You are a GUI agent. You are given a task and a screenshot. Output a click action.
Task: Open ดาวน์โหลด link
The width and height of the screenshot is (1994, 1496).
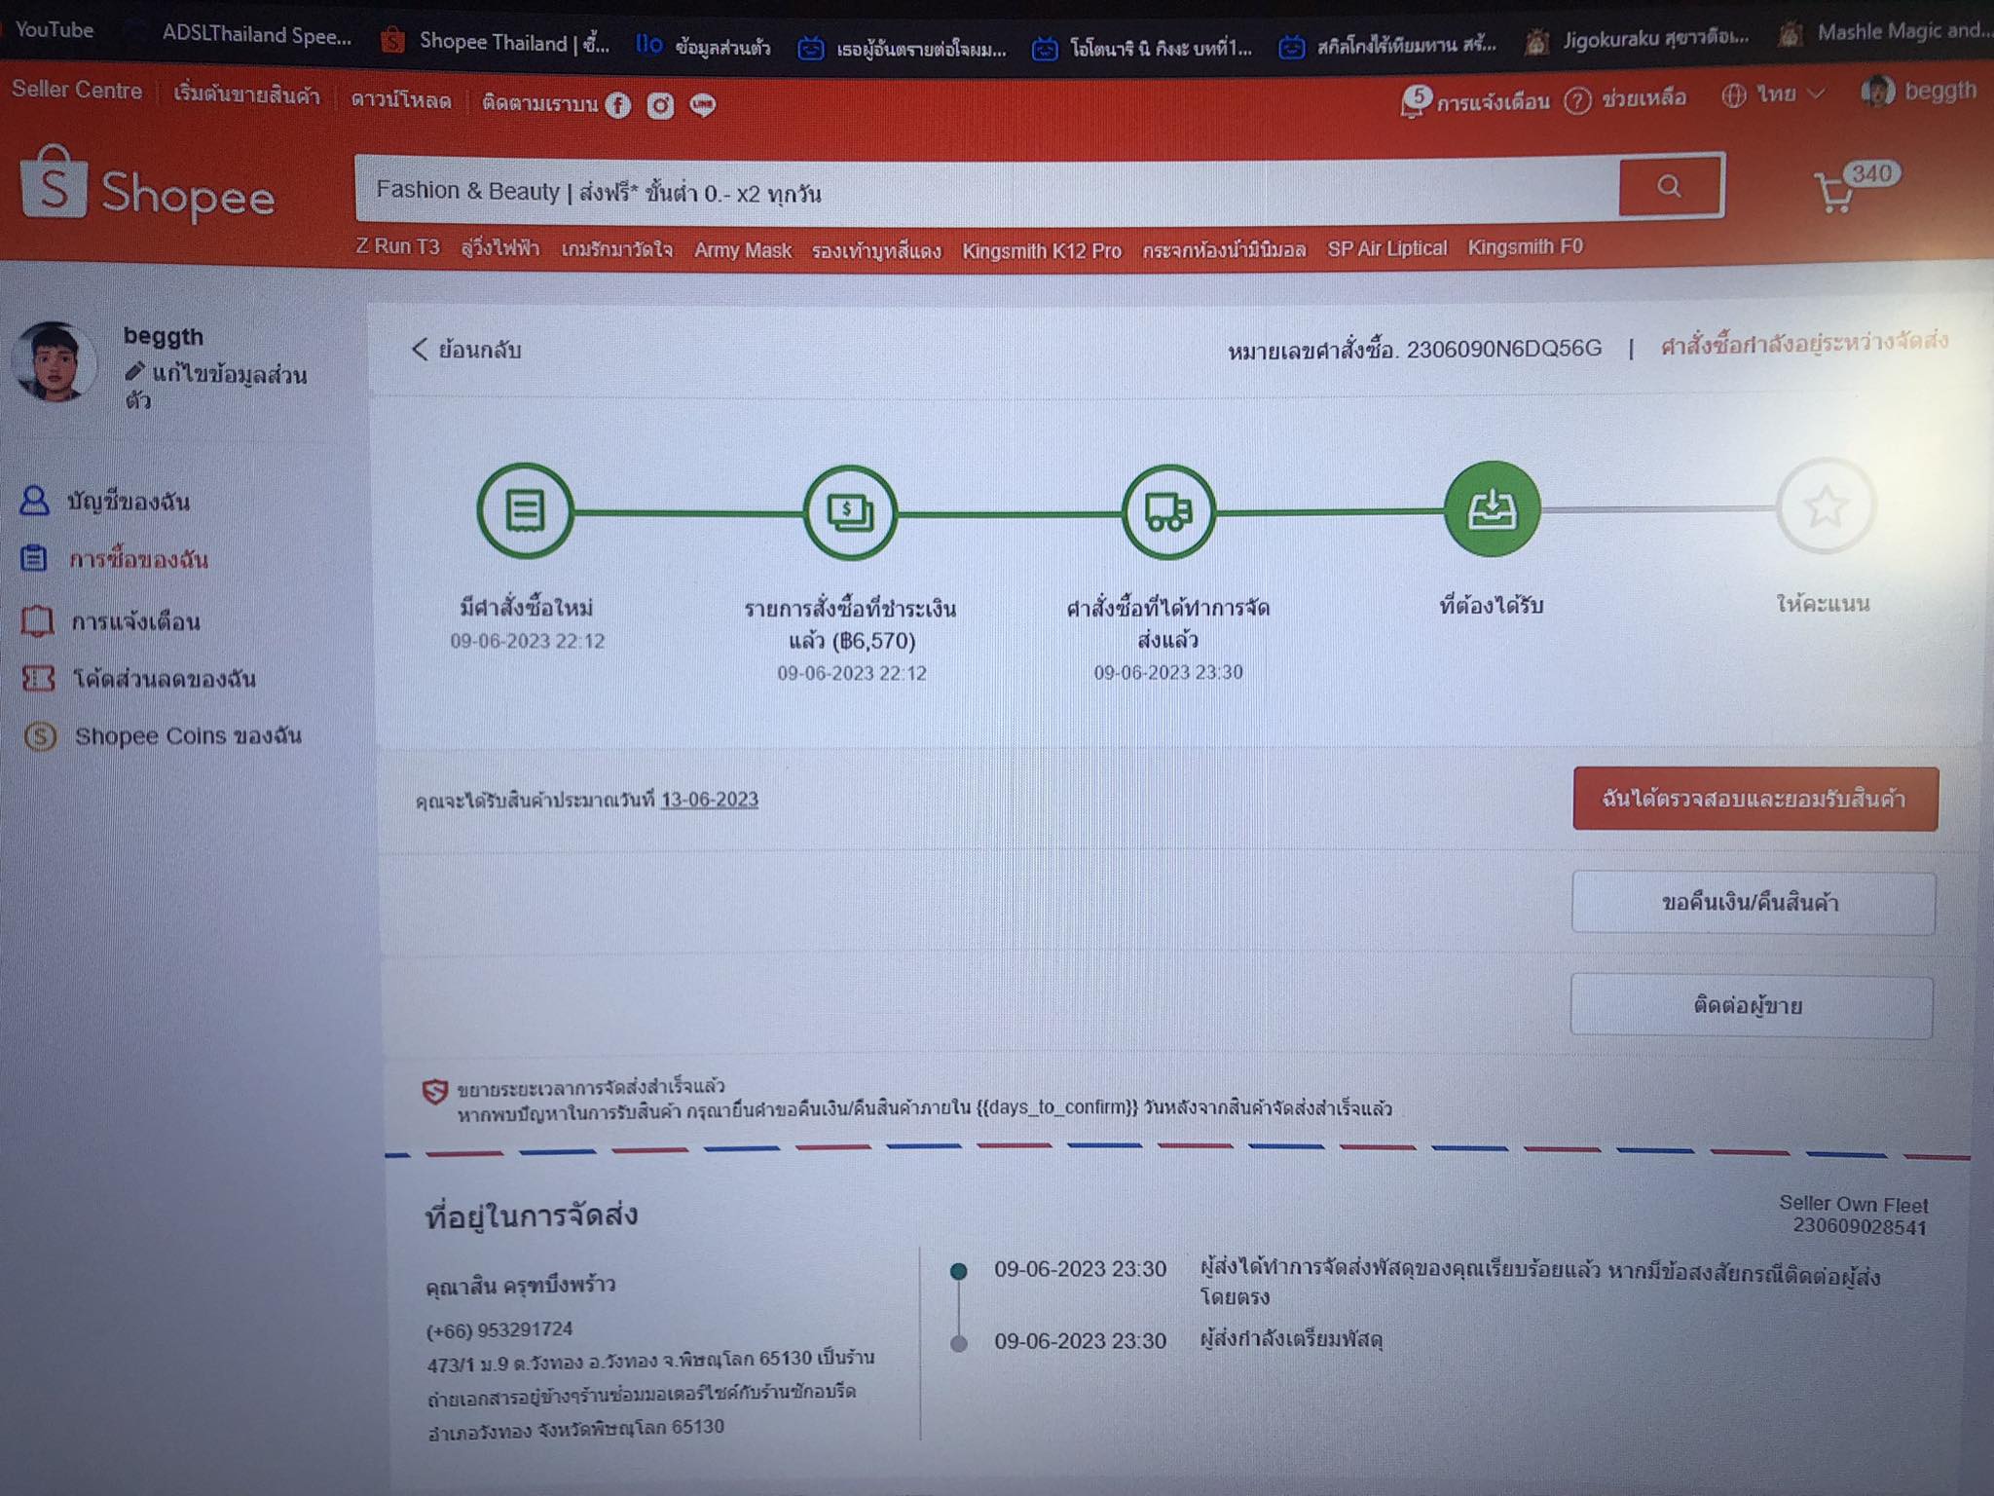pos(401,100)
